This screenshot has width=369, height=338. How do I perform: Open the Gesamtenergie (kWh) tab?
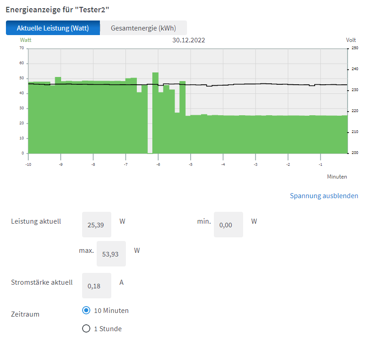pyautogui.click(x=143, y=28)
